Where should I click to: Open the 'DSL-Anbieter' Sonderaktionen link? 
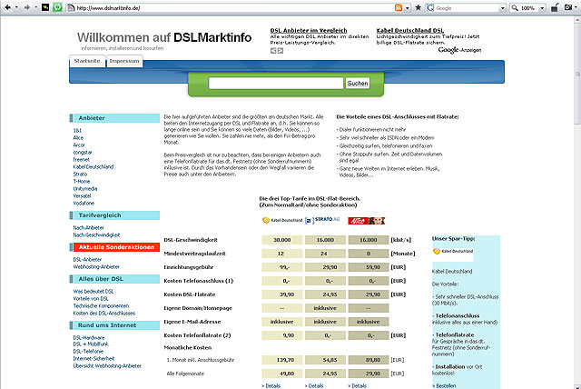(87, 260)
